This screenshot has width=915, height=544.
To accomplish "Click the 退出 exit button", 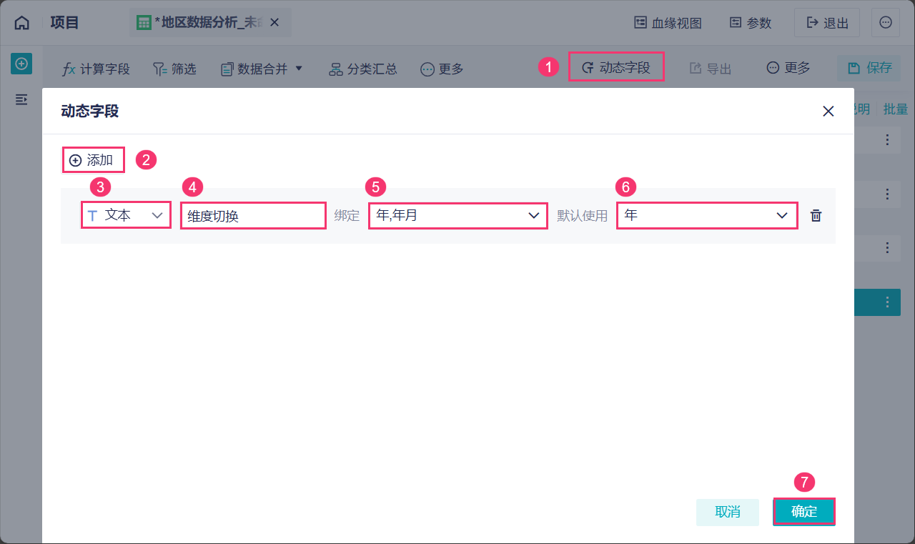I will [x=827, y=23].
